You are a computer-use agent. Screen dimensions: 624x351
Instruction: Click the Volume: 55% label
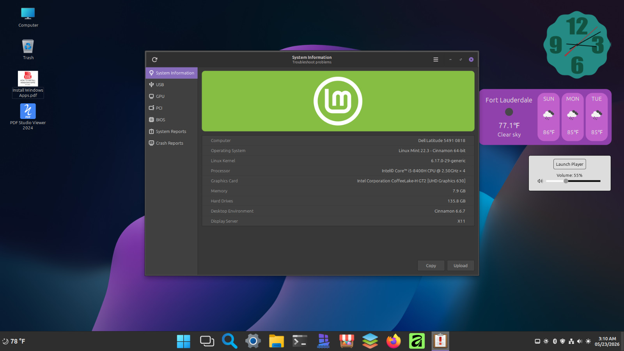569,175
